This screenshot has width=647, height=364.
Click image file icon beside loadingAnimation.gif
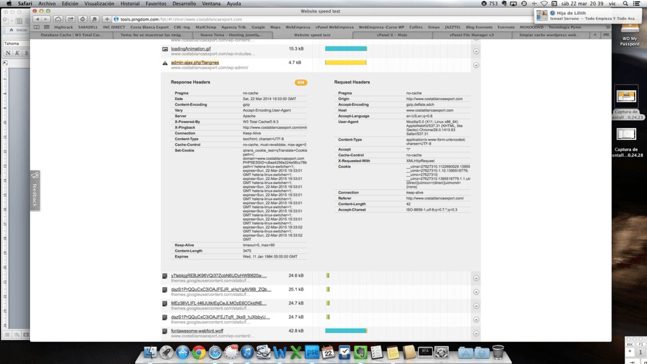[165, 49]
